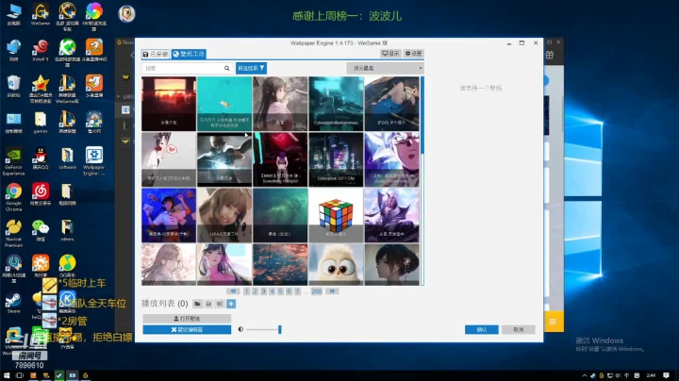Screen dimensions: 679x381
Task: Click the gift icon in WeGame window
Action: 549,55
